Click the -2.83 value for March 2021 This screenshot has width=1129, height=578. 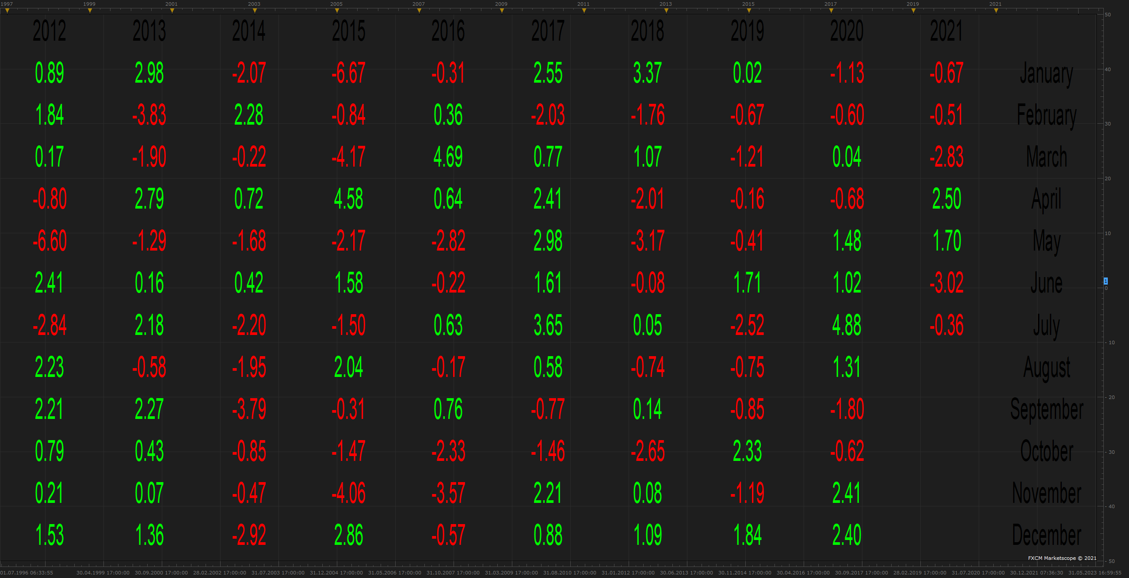pyautogui.click(x=946, y=157)
